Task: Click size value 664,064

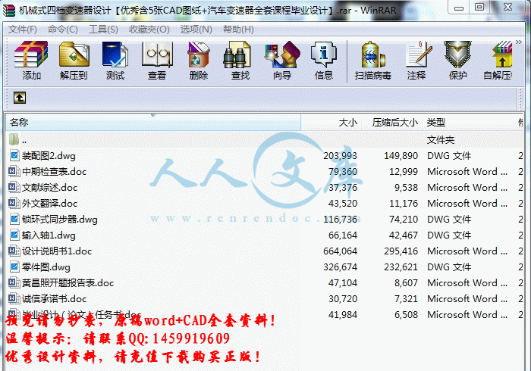Action: pyautogui.click(x=340, y=251)
